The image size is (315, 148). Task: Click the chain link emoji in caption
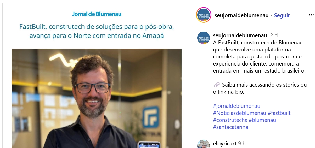pos(217,85)
